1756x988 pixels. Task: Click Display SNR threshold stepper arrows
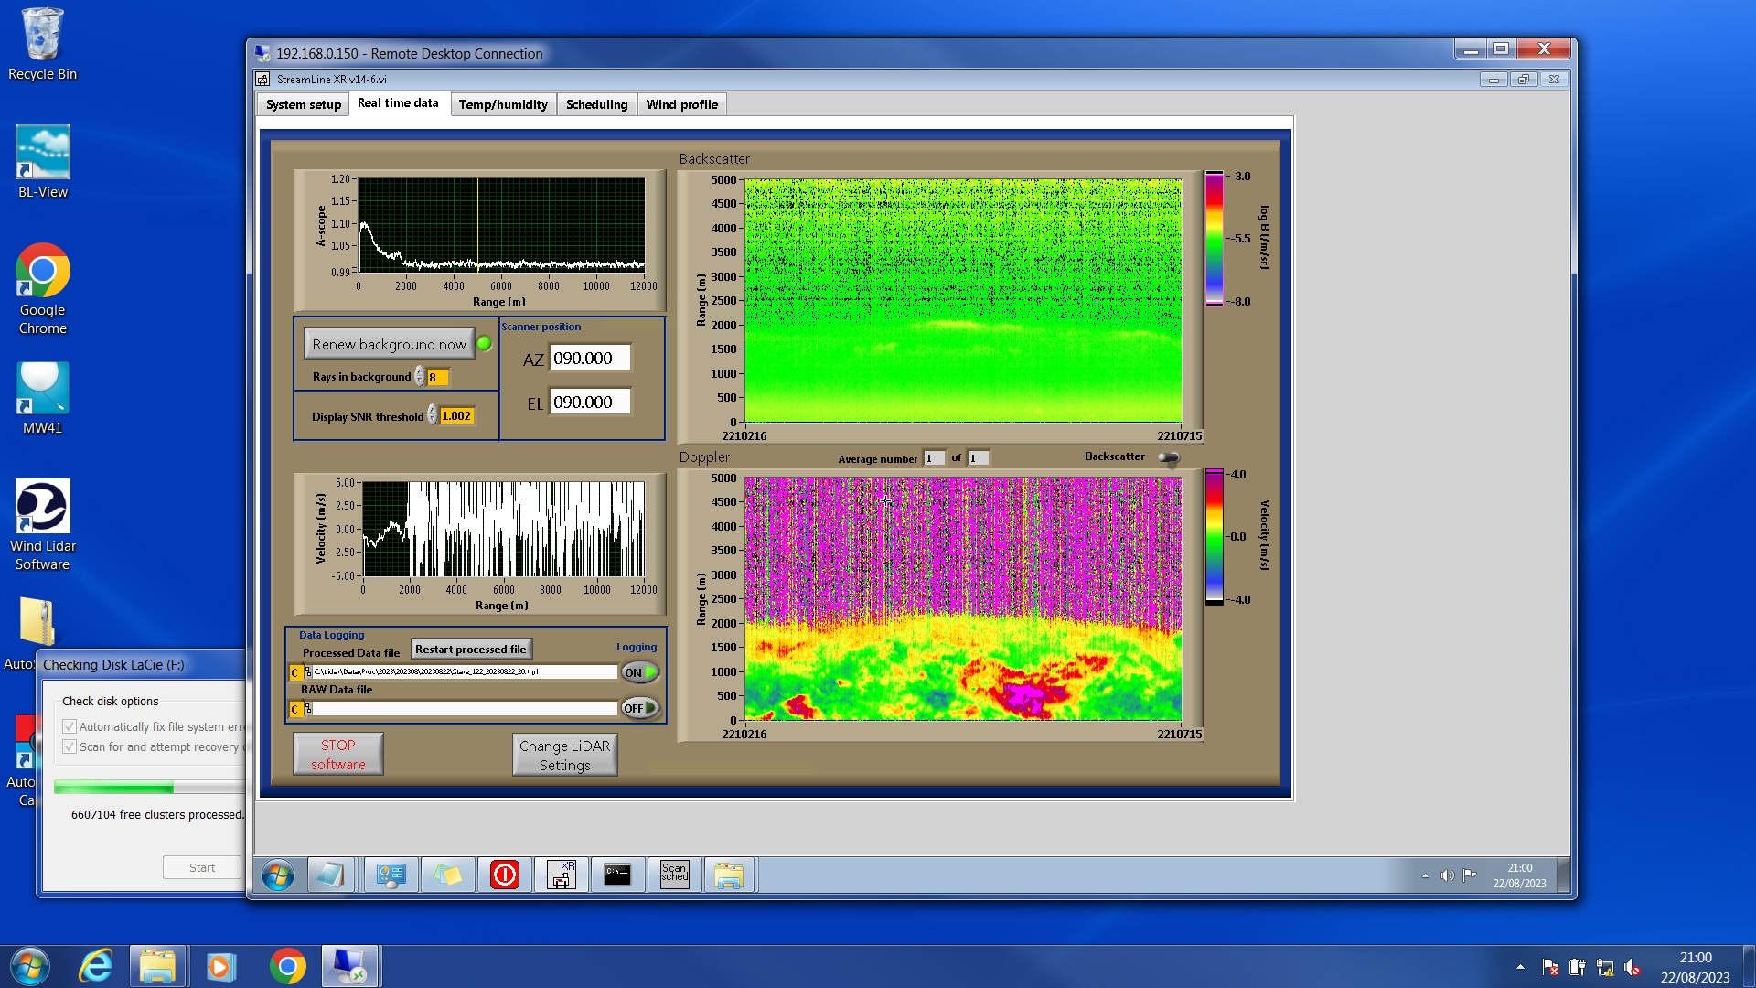click(433, 415)
